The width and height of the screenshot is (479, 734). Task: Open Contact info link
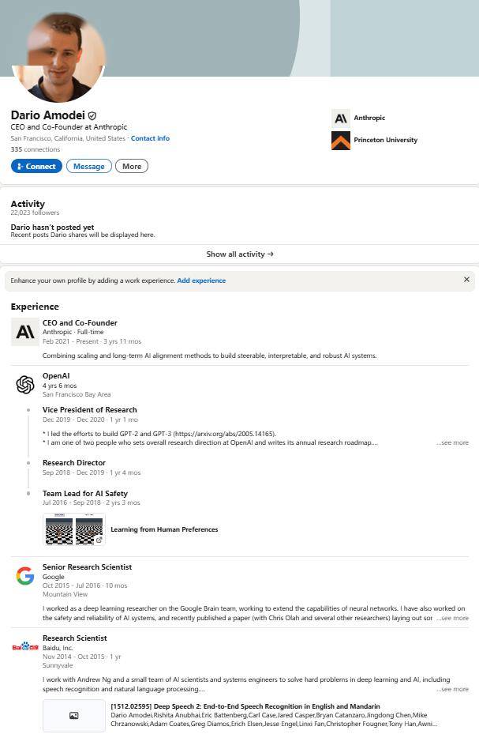[x=150, y=138]
